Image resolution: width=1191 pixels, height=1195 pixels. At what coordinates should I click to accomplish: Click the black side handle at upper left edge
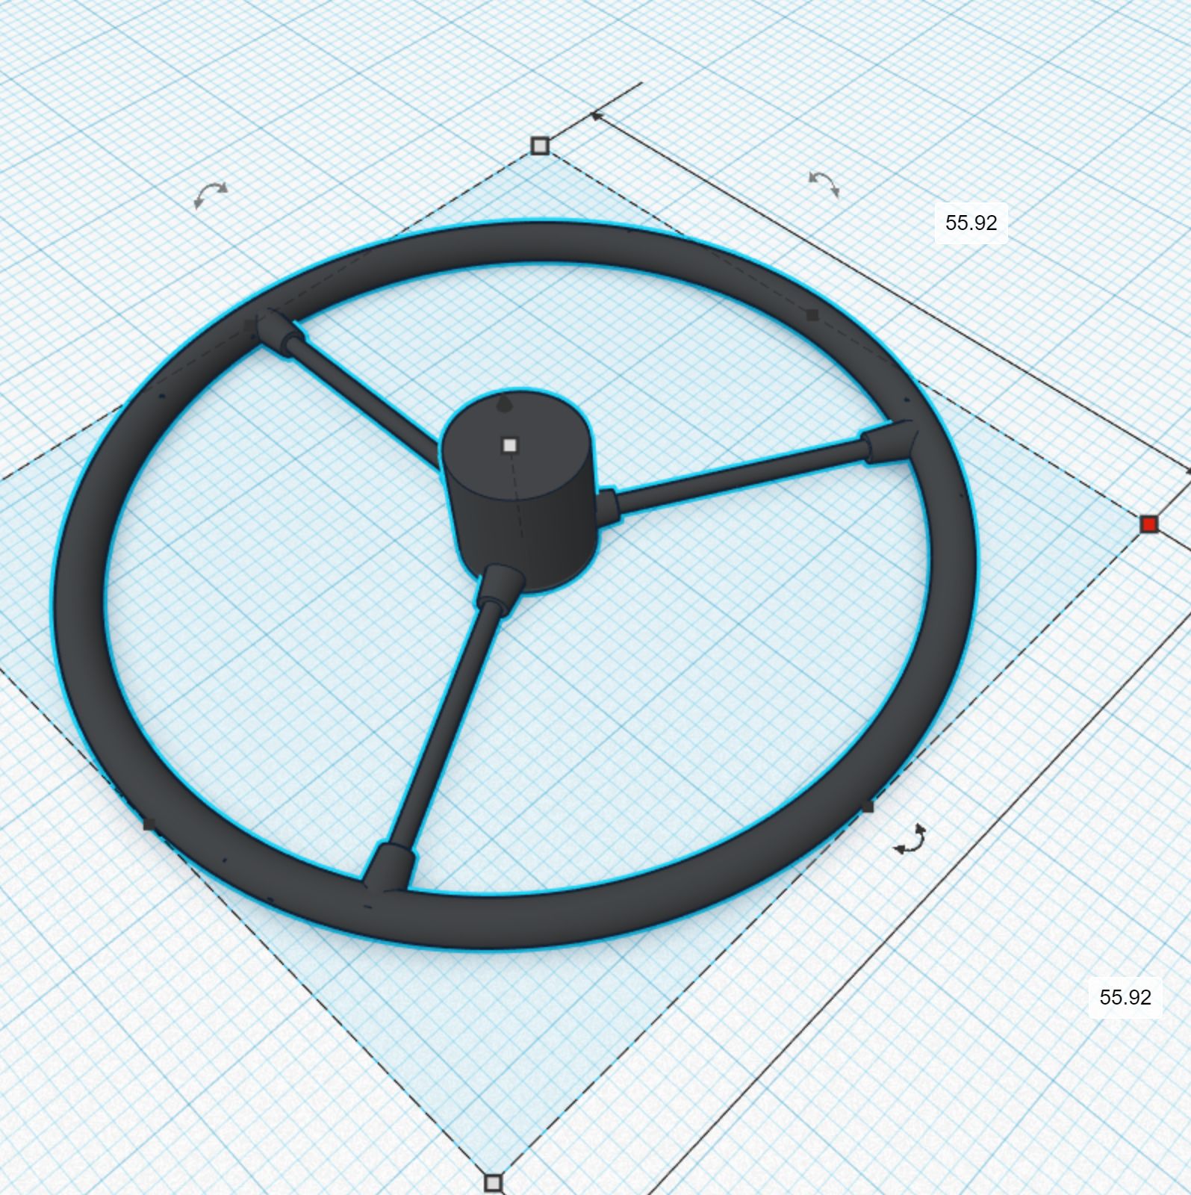point(249,326)
